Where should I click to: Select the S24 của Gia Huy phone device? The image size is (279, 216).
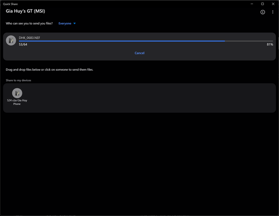tap(17, 97)
